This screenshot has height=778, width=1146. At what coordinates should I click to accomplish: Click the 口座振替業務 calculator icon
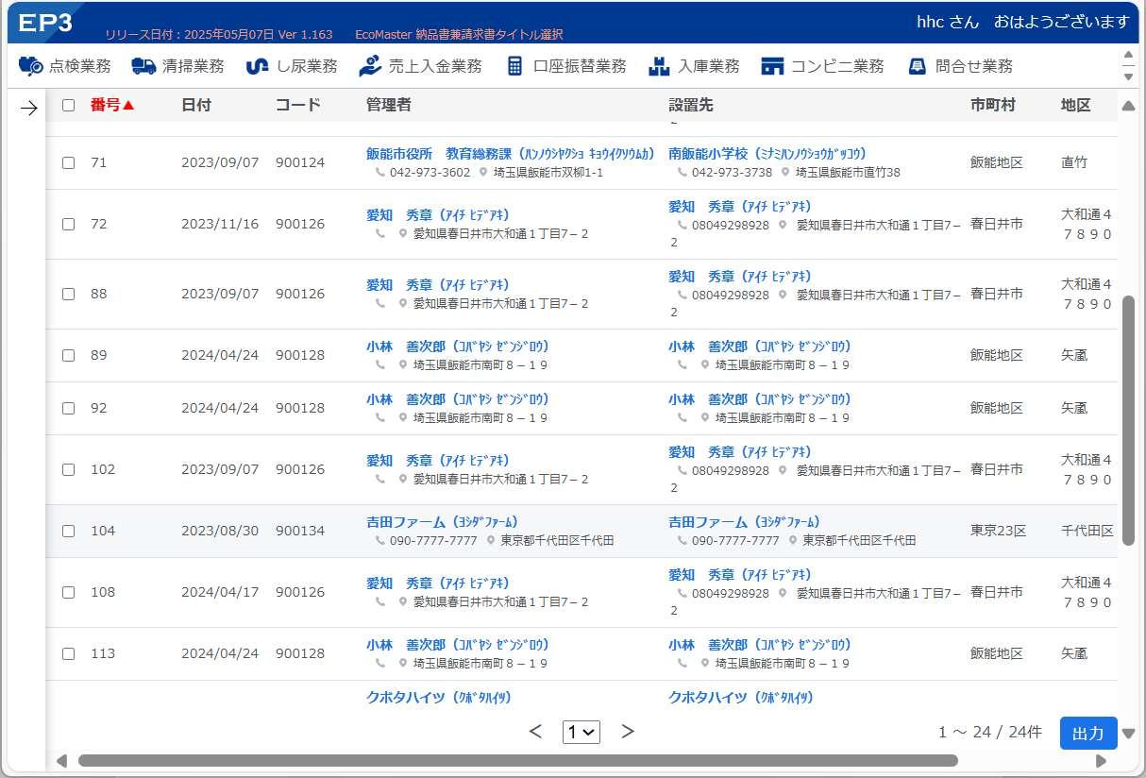[x=514, y=66]
